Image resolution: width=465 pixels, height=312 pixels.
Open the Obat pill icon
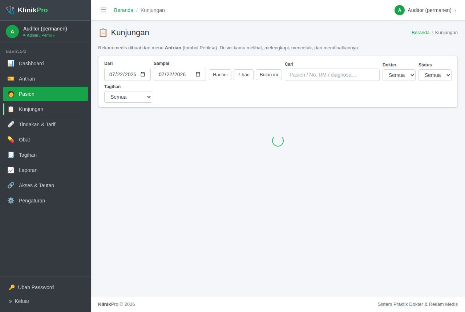coord(11,140)
